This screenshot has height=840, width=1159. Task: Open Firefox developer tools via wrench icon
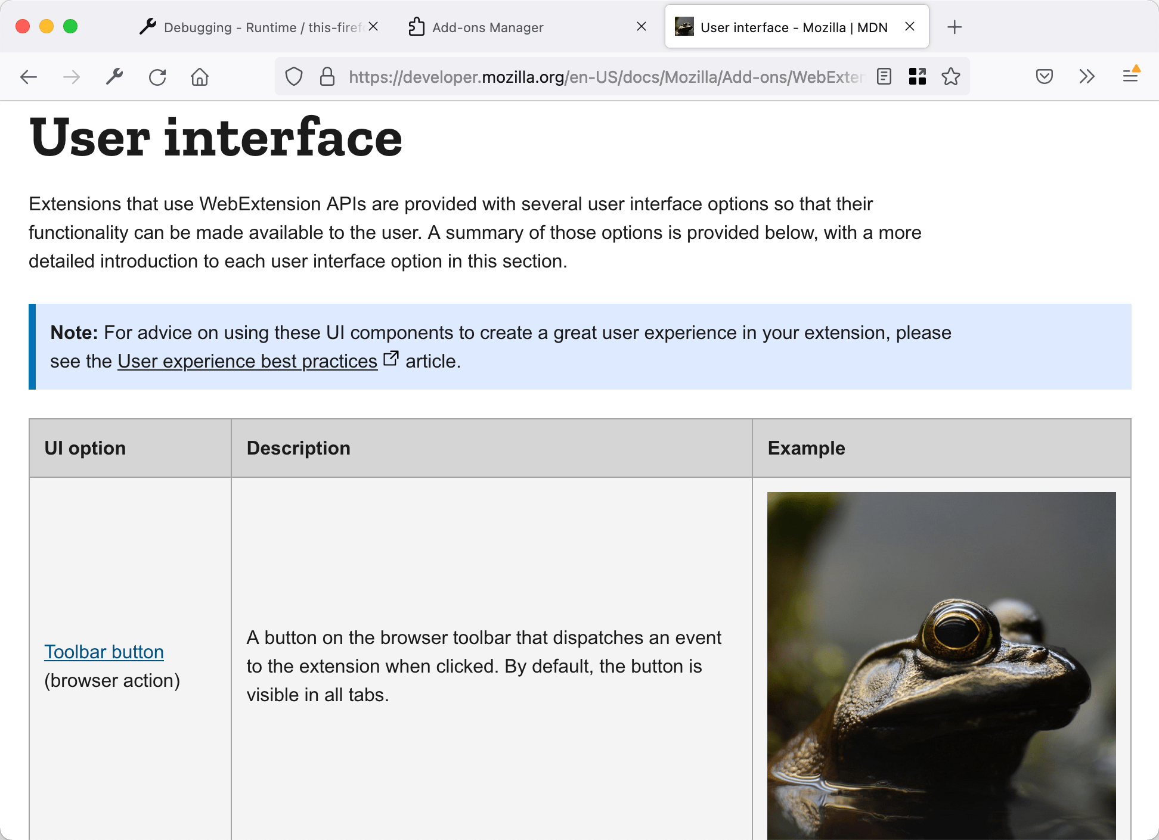point(114,76)
